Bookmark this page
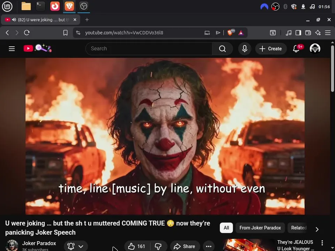Screen dimensions: 335x251 point(65,33)
